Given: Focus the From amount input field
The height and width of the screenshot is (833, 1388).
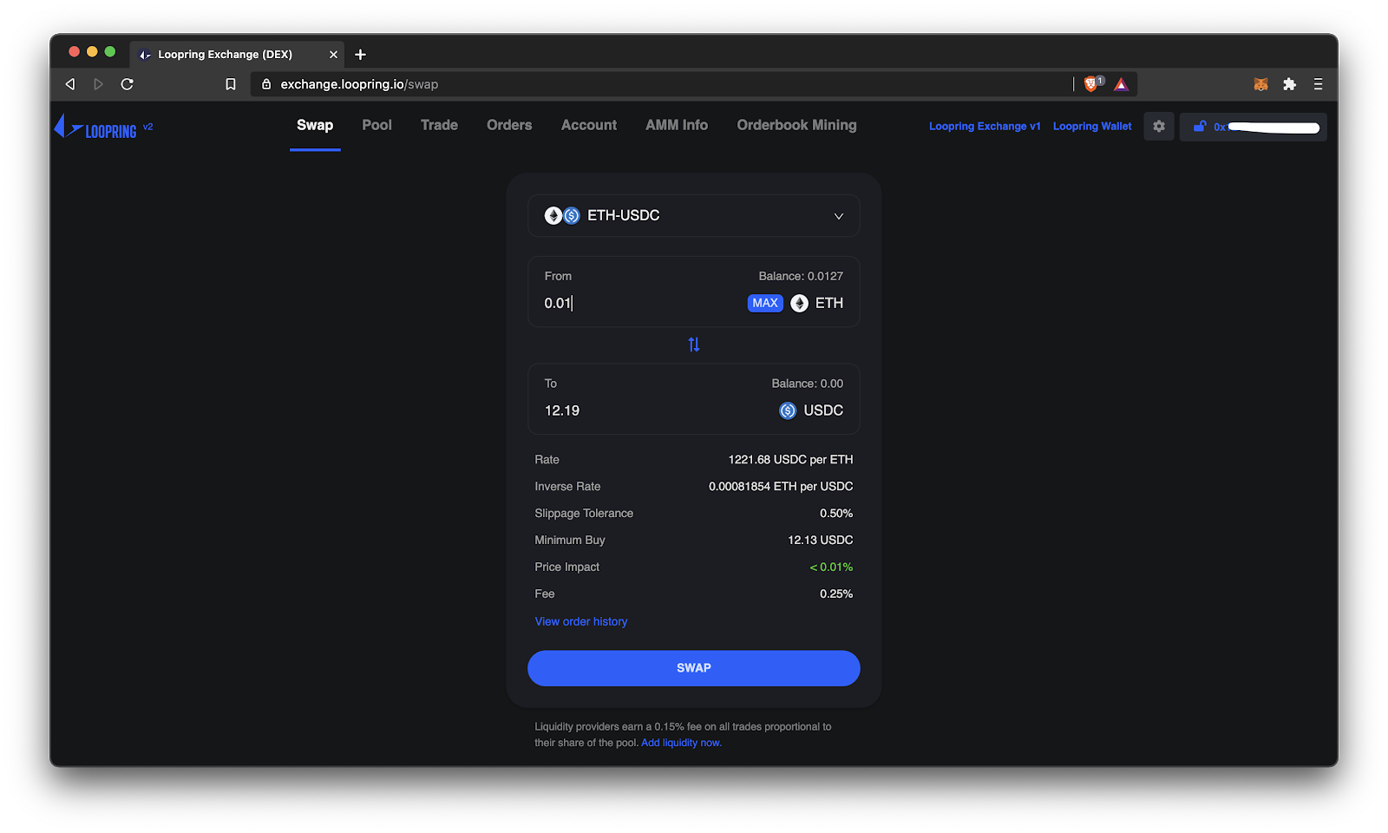Looking at the screenshot, I should tap(641, 303).
